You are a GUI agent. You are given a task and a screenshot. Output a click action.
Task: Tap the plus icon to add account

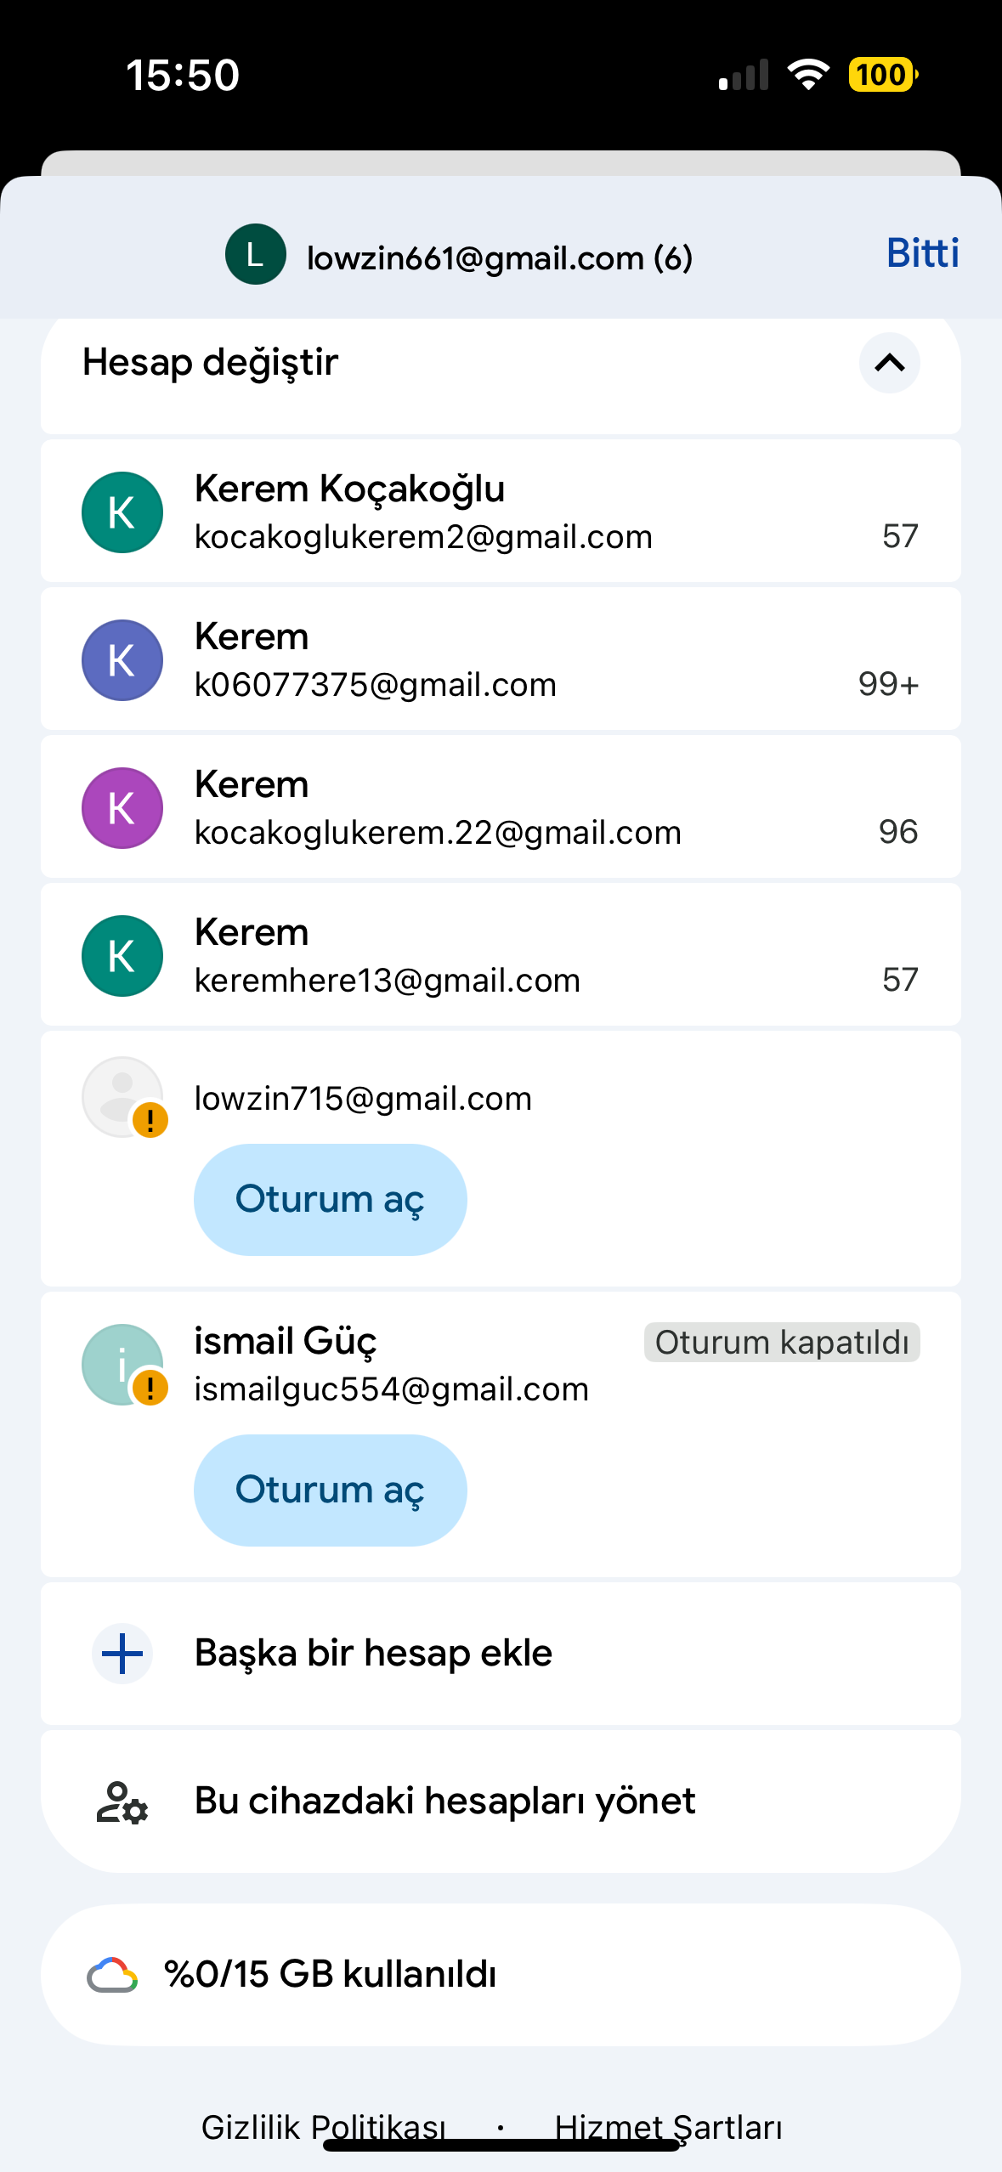(122, 1654)
